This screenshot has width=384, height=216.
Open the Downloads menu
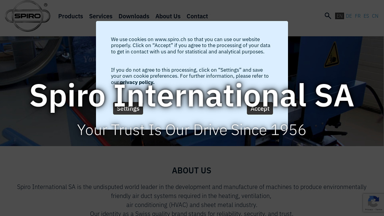tap(134, 16)
